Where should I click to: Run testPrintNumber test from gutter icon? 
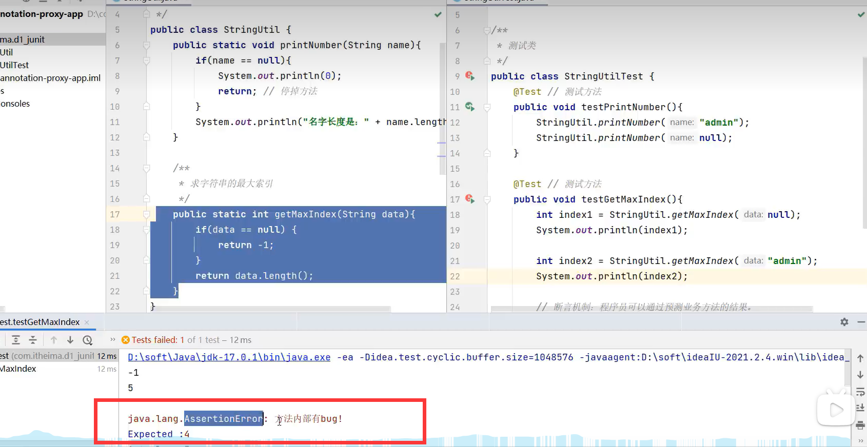(469, 107)
